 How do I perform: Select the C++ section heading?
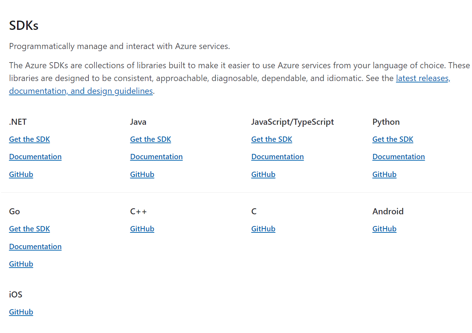coord(138,211)
